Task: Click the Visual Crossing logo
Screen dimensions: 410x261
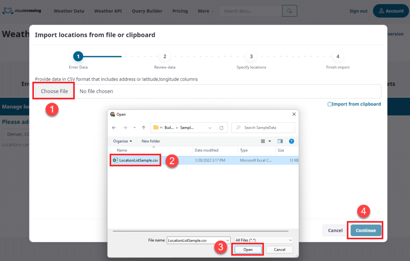Action: (22, 11)
